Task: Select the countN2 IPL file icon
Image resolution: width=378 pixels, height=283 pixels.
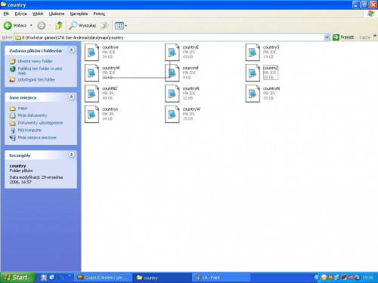Action: click(x=91, y=94)
